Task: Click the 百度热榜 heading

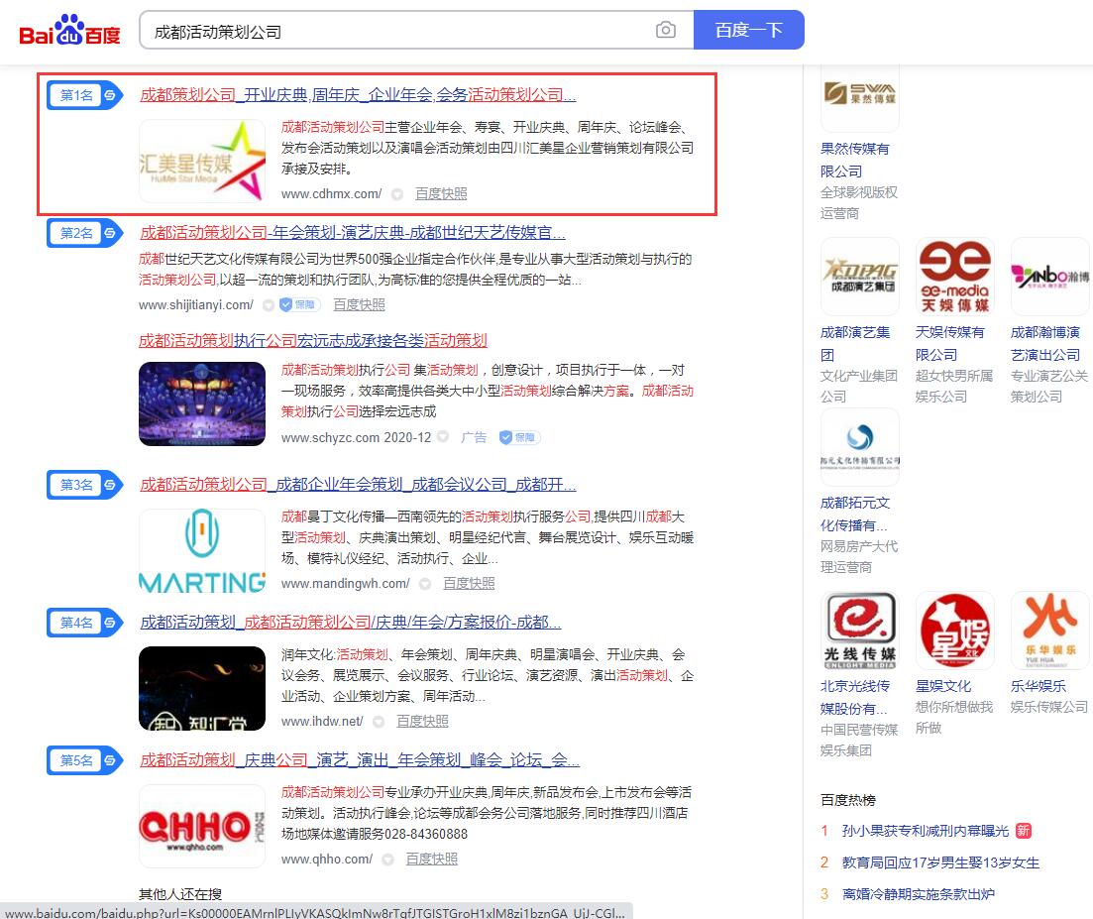Action: [x=848, y=800]
